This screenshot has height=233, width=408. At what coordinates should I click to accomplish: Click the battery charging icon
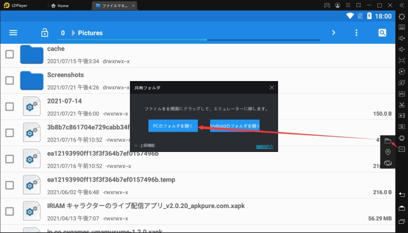369,16
